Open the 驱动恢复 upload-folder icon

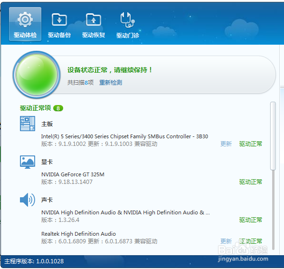coord(94,19)
